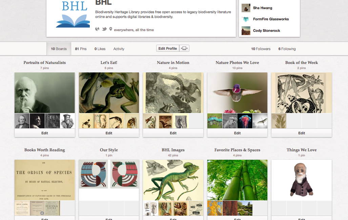Open the hummingbird cover image
The width and height of the screenshot is (348, 220).
click(237, 93)
